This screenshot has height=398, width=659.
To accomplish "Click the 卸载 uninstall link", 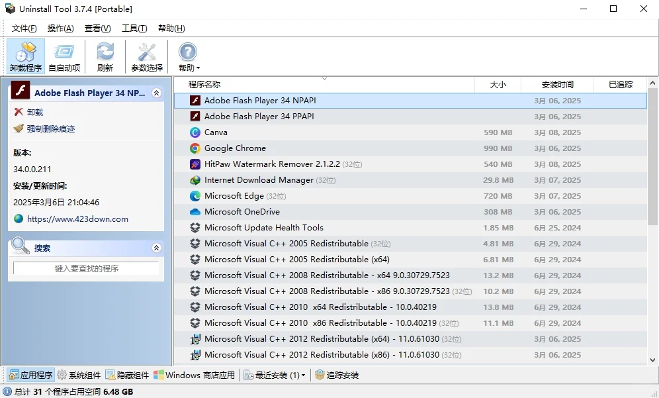I will click(x=35, y=113).
